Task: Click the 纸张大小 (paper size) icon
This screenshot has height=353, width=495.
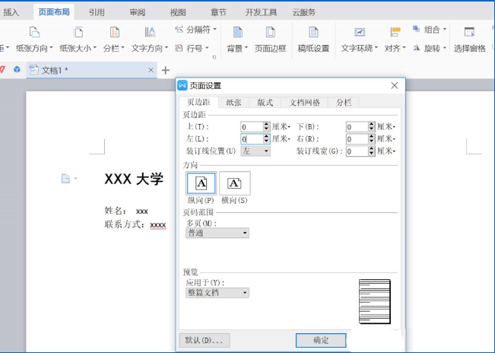Action: (x=78, y=32)
